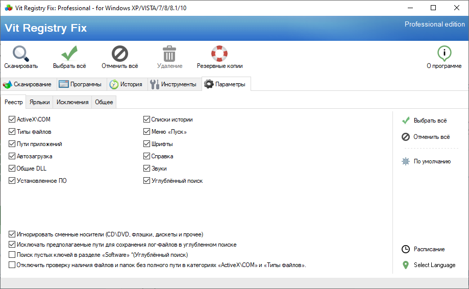Close the Vit Registry Fix window
Screen dimensions: 469x289
coord(456,8)
